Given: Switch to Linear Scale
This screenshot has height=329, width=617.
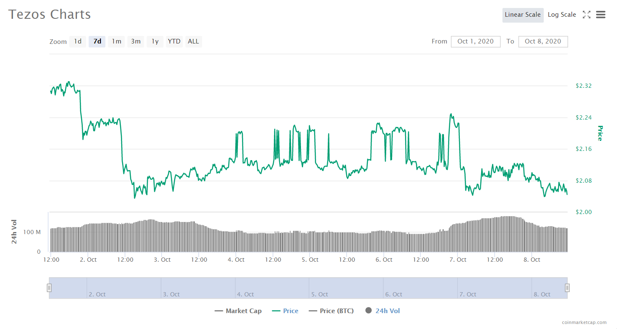Looking at the screenshot, I should (x=523, y=15).
